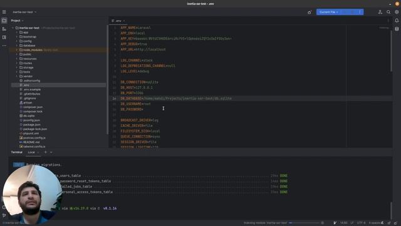The height and width of the screenshot is (226, 401).
Task: Expand the config folder
Action: [x=17, y=41]
